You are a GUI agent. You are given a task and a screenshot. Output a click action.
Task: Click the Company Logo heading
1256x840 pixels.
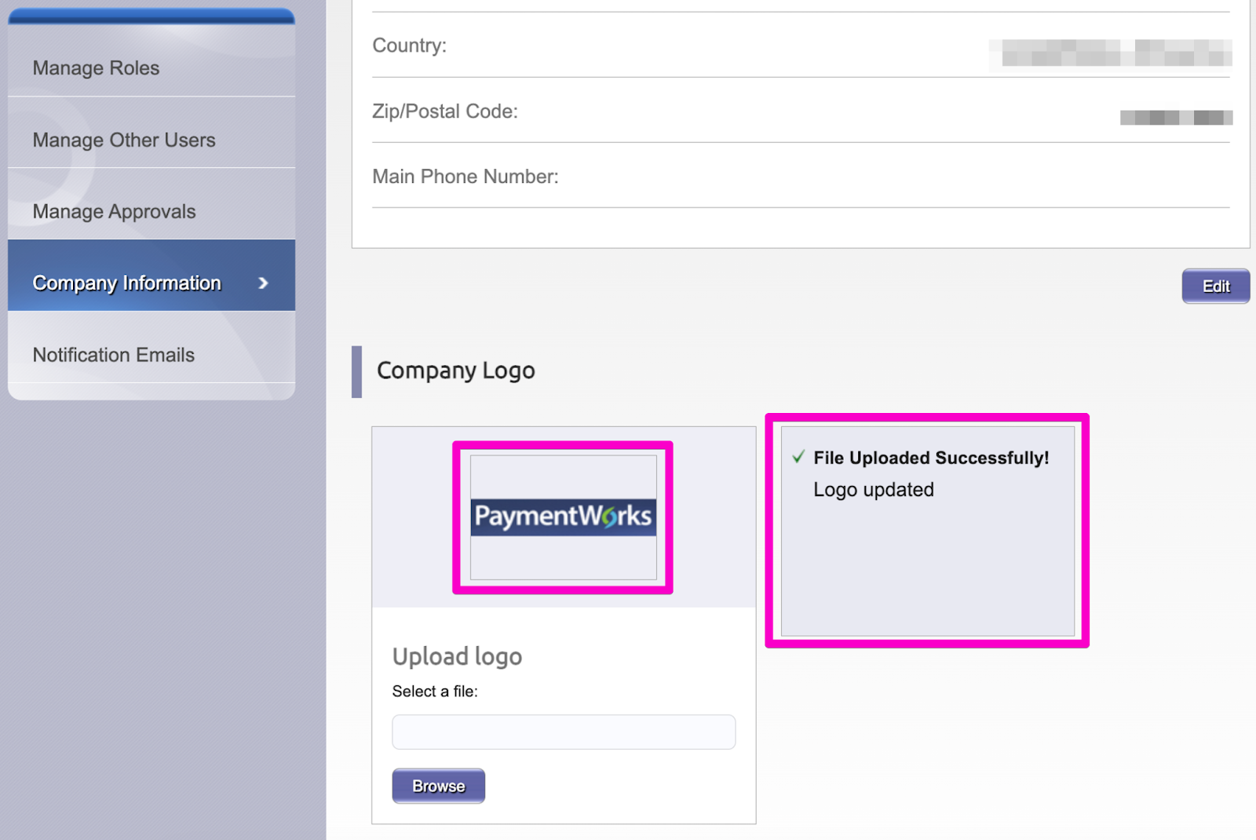pos(456,371)
